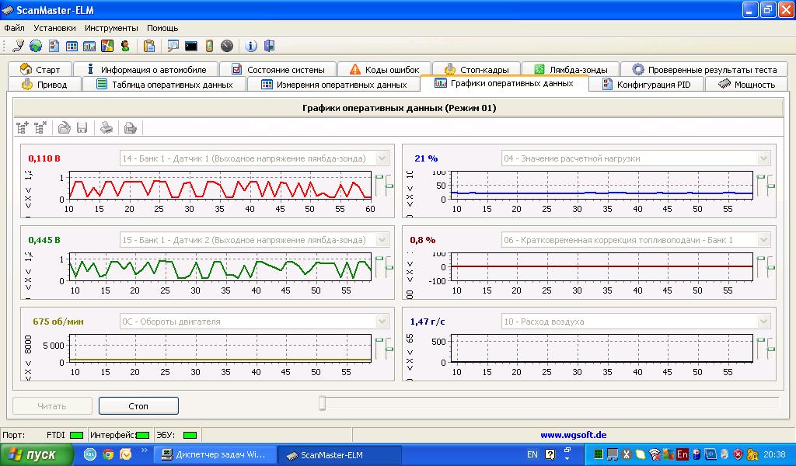796x466 pixels.
Task: Click the add graph icon with plus
Action: [23, 128]
